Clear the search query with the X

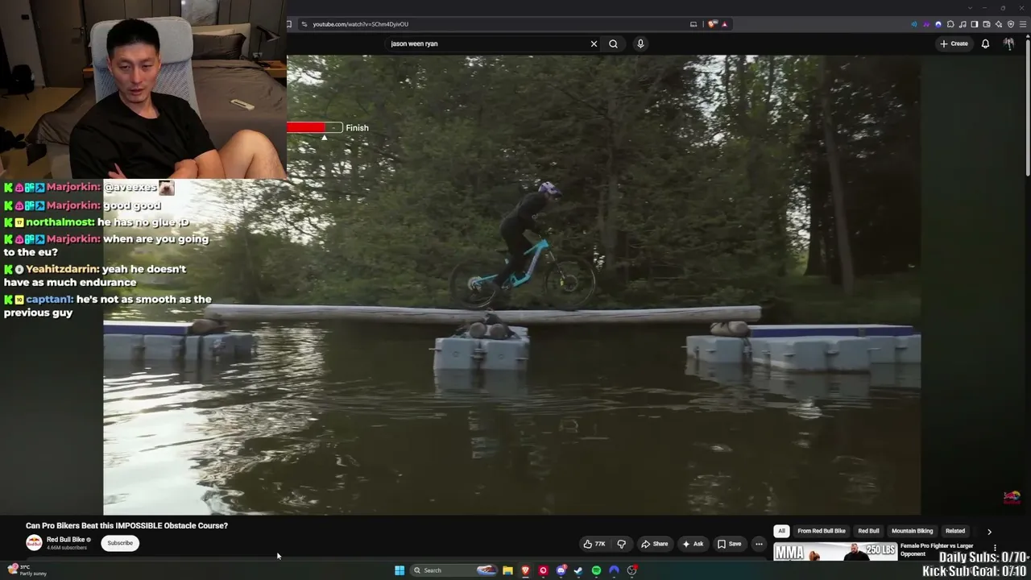pos(594,43)
